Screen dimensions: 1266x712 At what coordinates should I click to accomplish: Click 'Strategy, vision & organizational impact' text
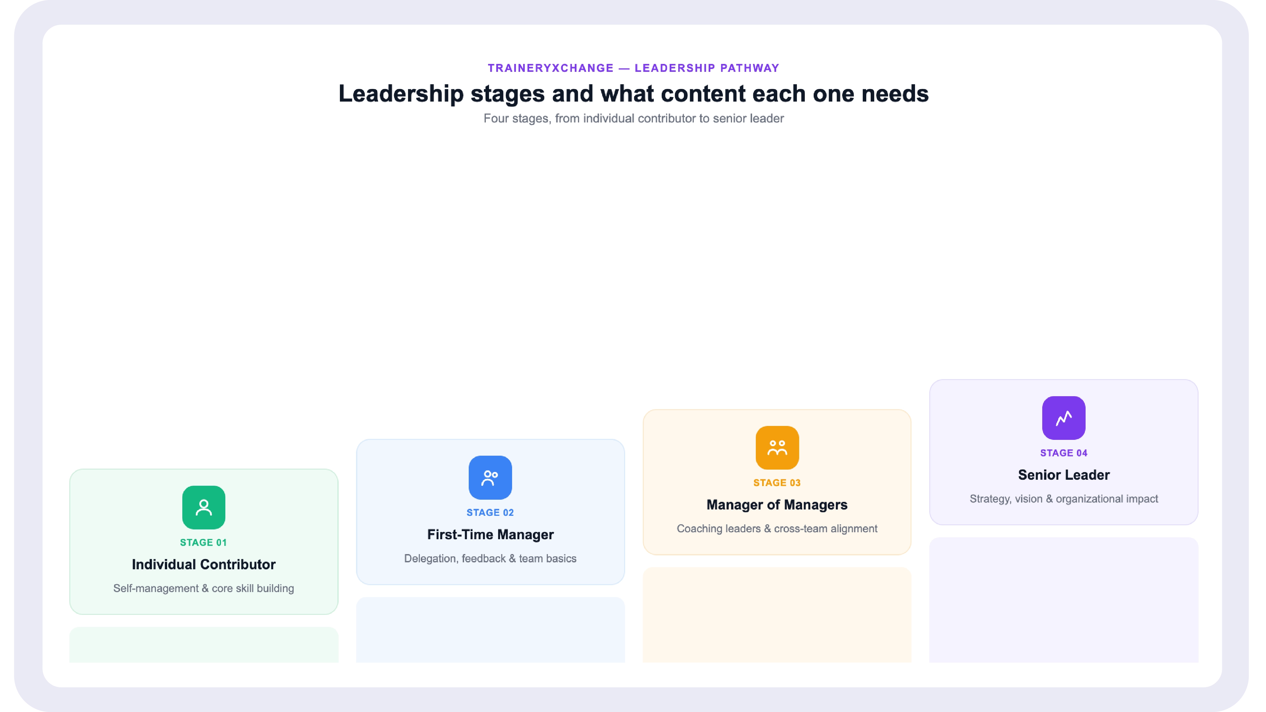tap(1063, 499)
